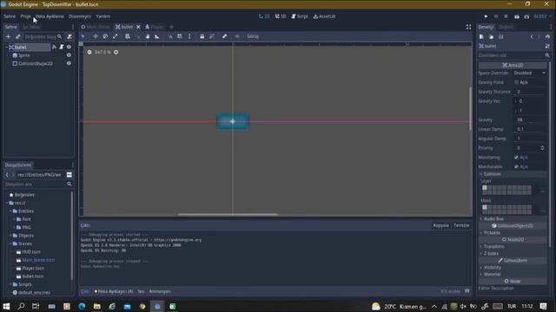Switch to the Main_Scene scene tab
This screenshot has height=312, width=556.
coord(96,27)
